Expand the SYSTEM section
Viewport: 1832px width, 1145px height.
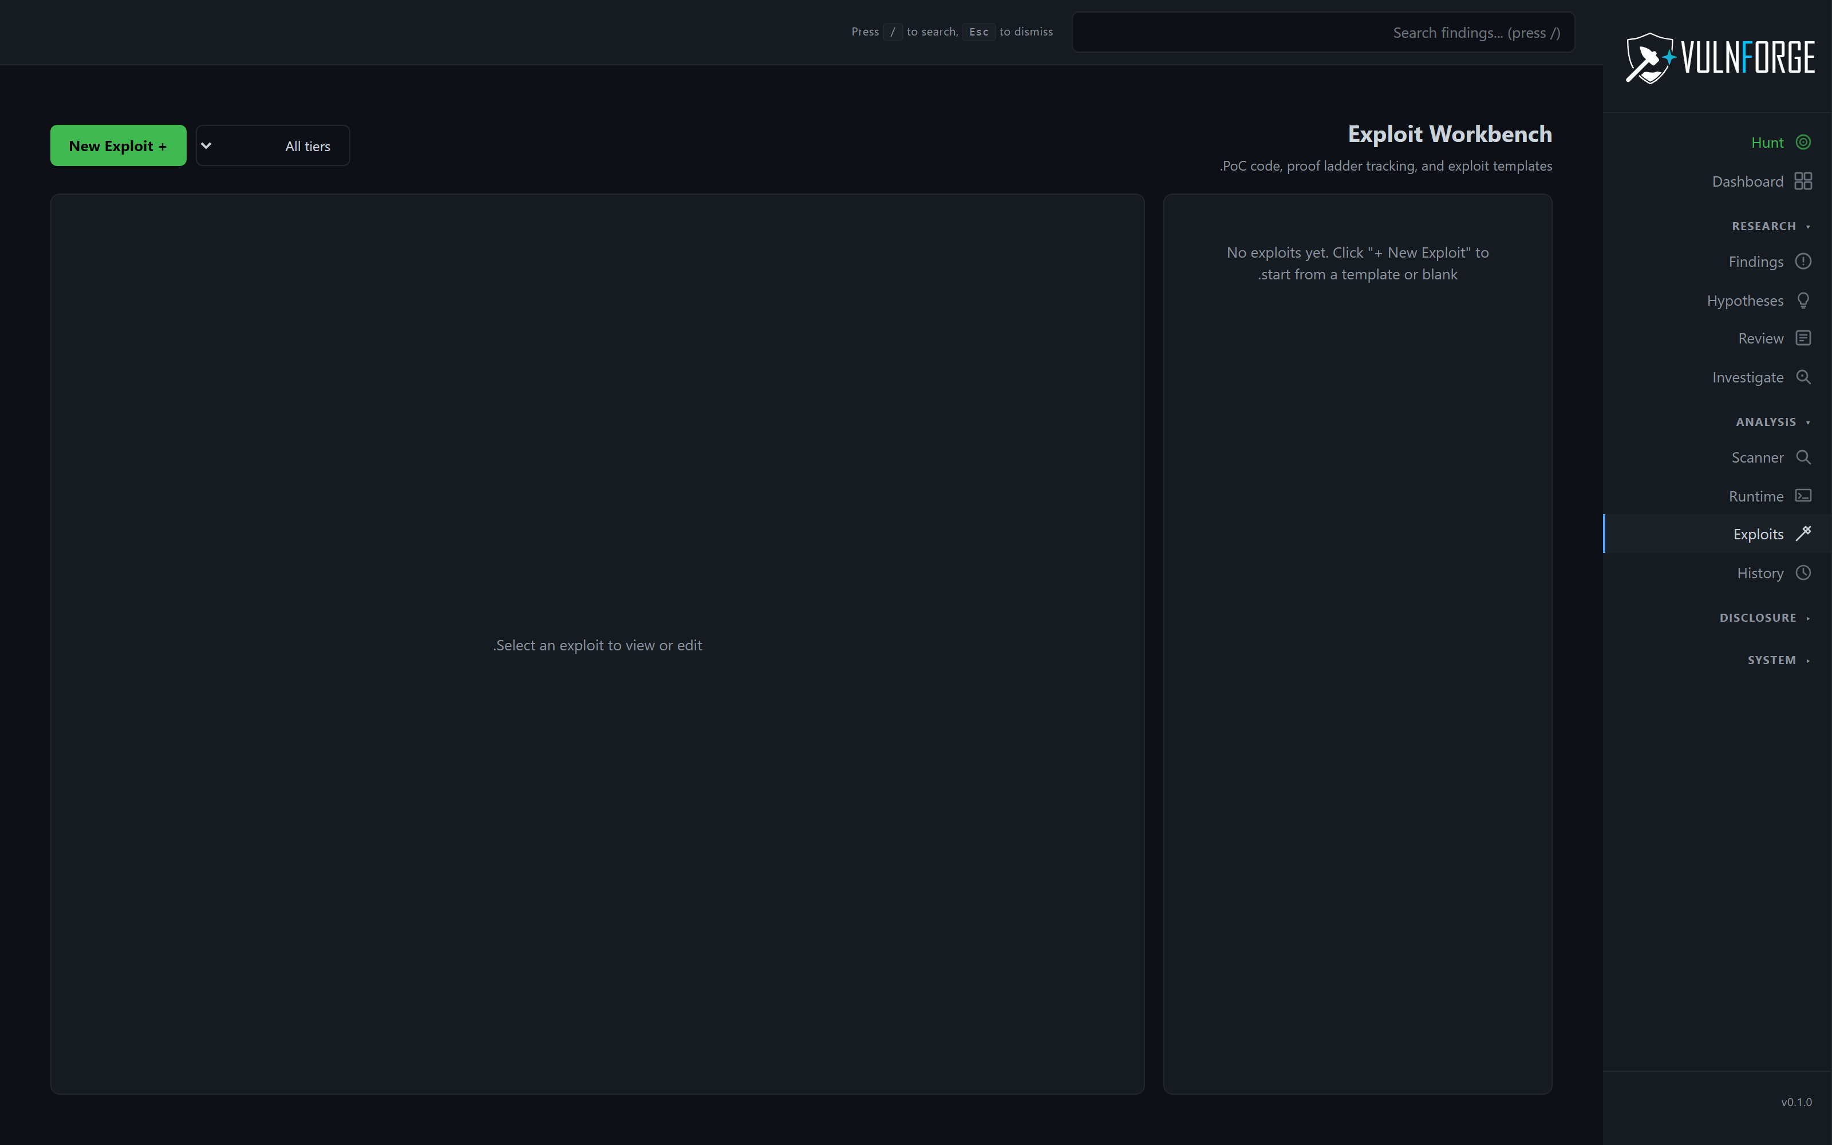pos(1776,660)
